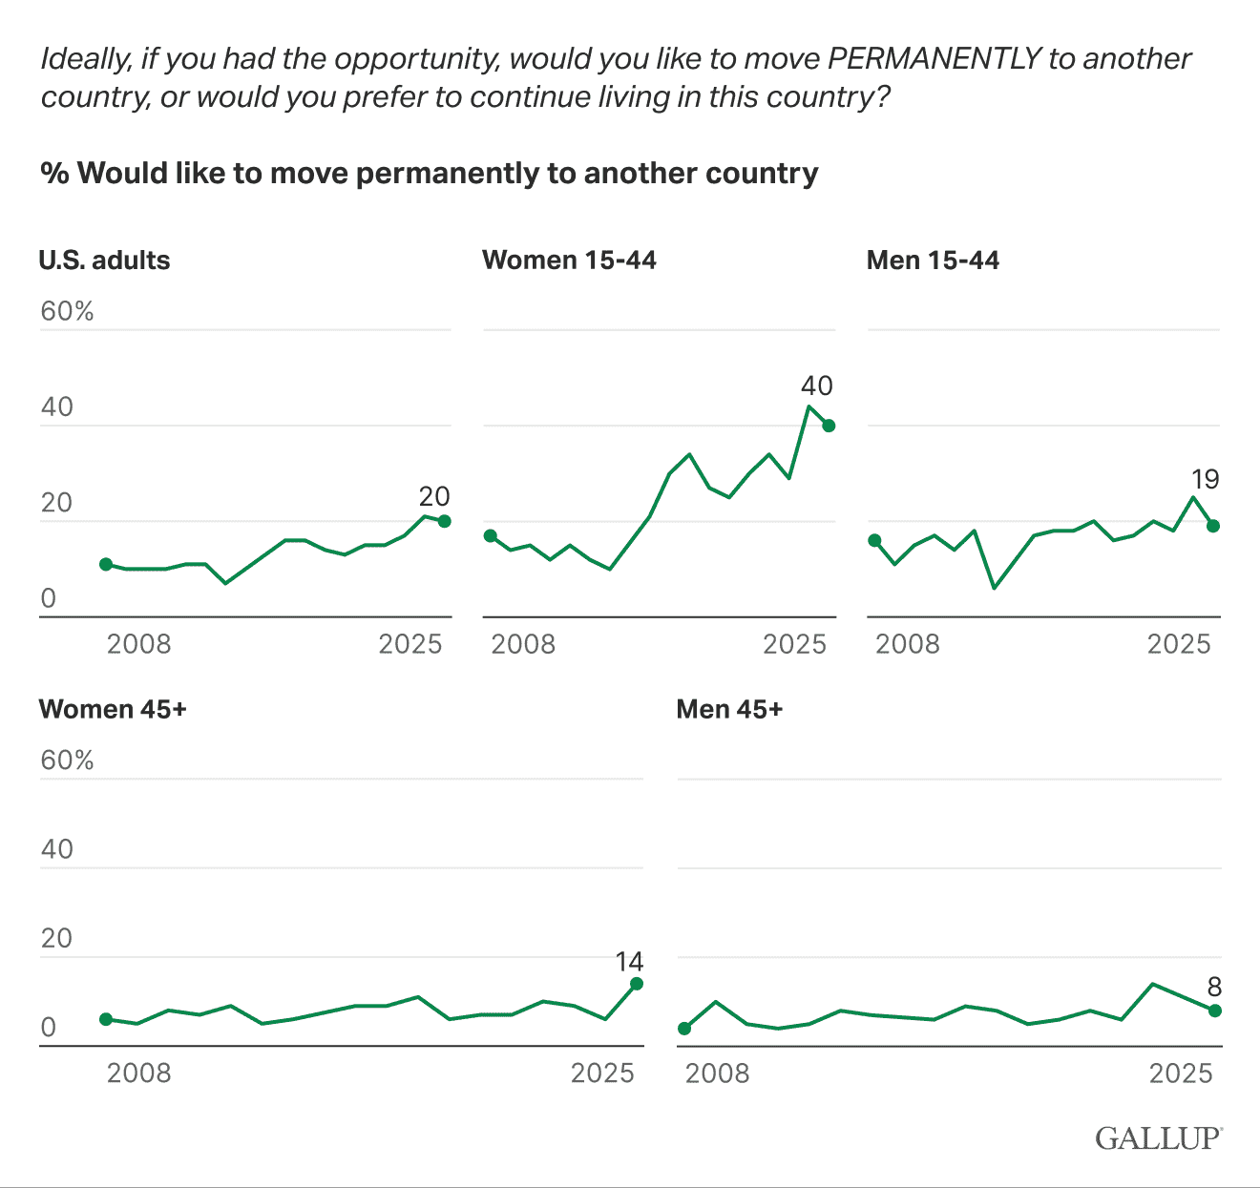Select the "Men 45+" chart heading
The width and height of the screenshot is (1260, 1188).
(x=729, y=709)
